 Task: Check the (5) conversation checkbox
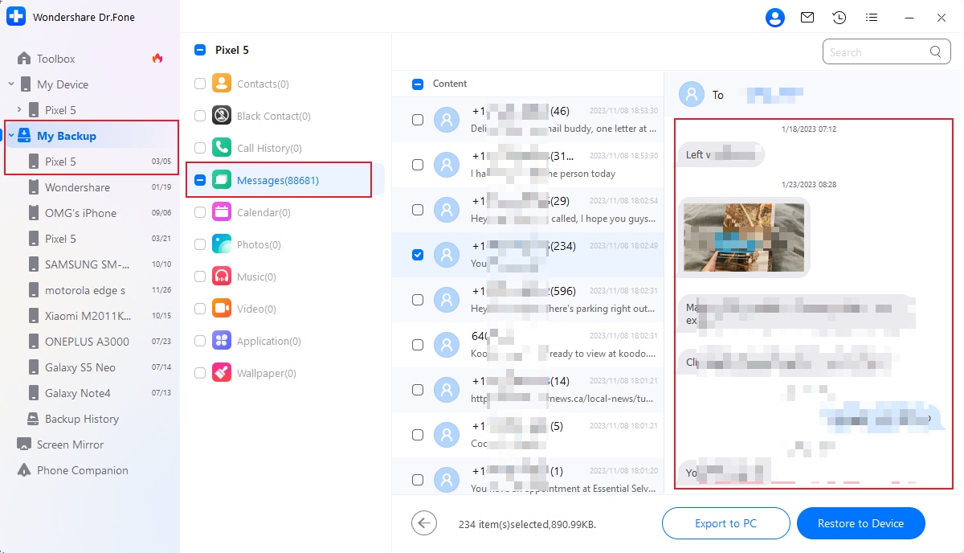pyautogui.click(x=418, y=435)
